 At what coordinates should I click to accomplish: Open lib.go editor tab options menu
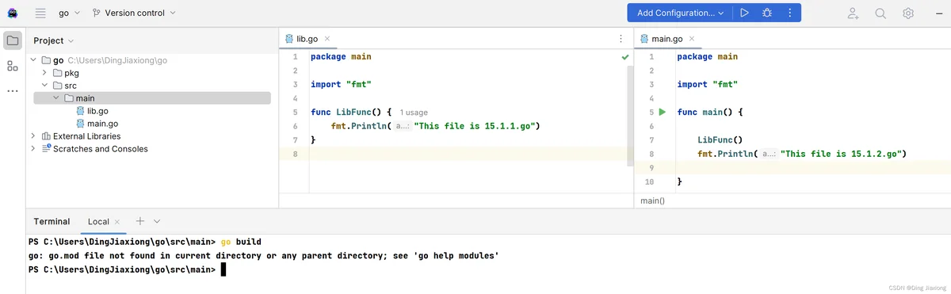pos(621,38)
